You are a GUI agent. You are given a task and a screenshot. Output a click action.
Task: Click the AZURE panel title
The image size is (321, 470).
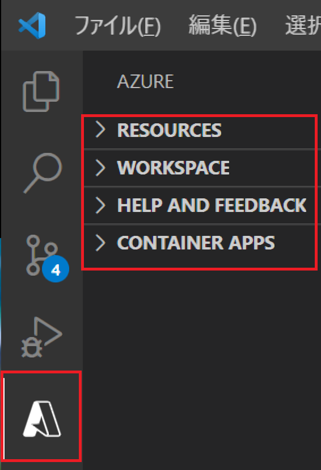(x=145, y=81)
